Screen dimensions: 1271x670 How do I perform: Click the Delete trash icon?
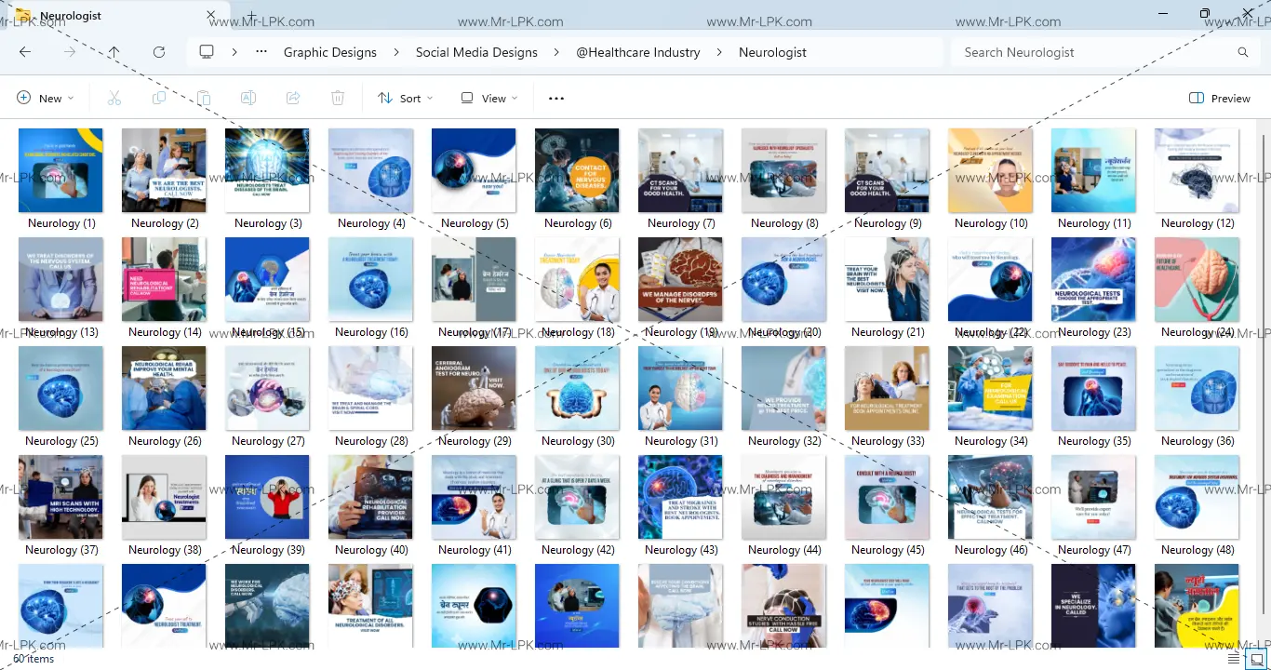point(338,98)
